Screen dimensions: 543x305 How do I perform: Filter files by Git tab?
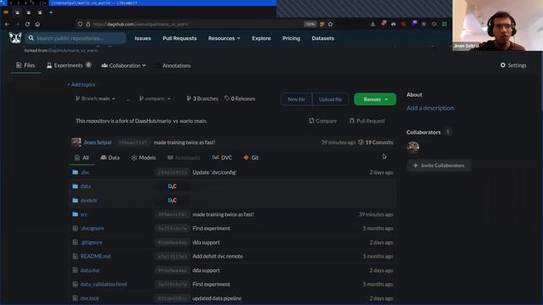point(251,158)
